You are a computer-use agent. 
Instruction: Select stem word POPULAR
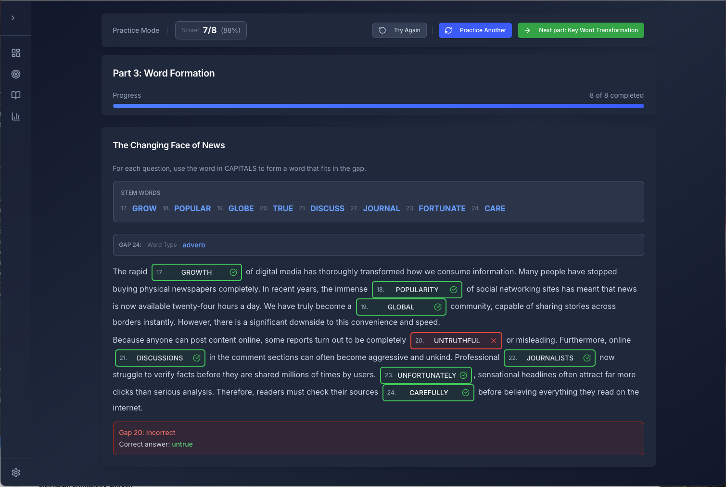(x=192, y=208)
